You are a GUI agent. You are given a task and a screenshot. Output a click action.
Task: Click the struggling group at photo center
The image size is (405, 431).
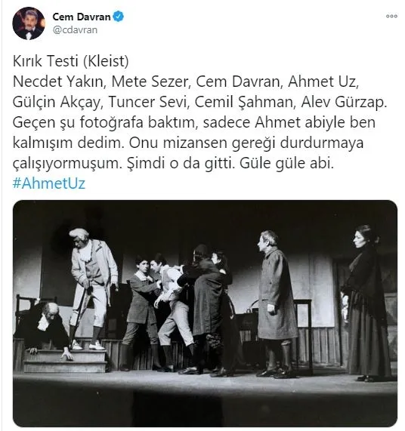pos(181,310)
